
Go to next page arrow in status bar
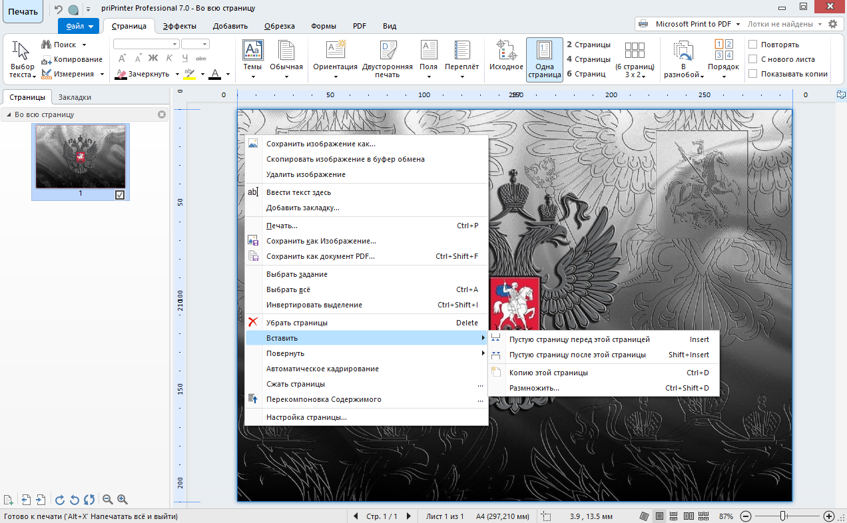coord(408,516)
